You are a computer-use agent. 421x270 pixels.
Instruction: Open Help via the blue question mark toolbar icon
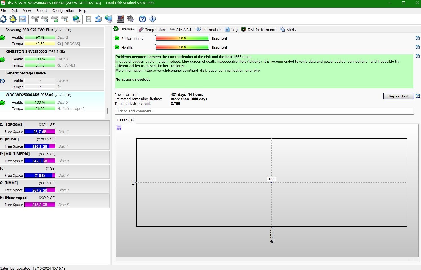point(142,19)
